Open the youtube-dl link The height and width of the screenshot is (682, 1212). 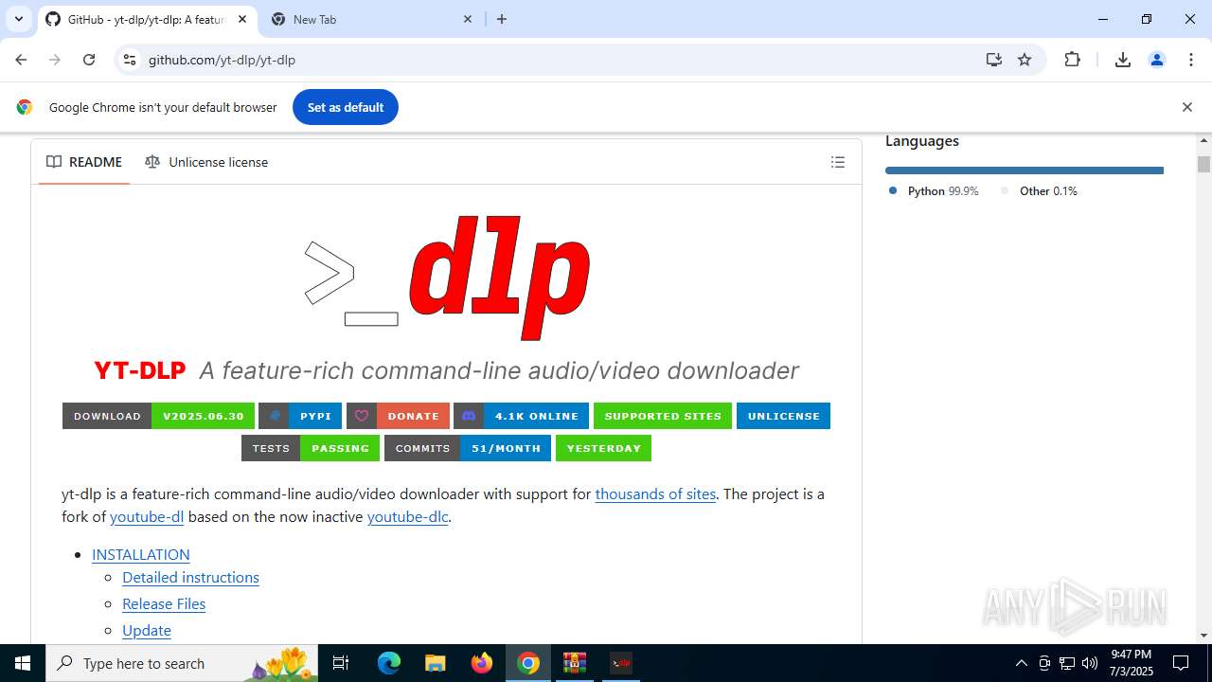[147, 516]
